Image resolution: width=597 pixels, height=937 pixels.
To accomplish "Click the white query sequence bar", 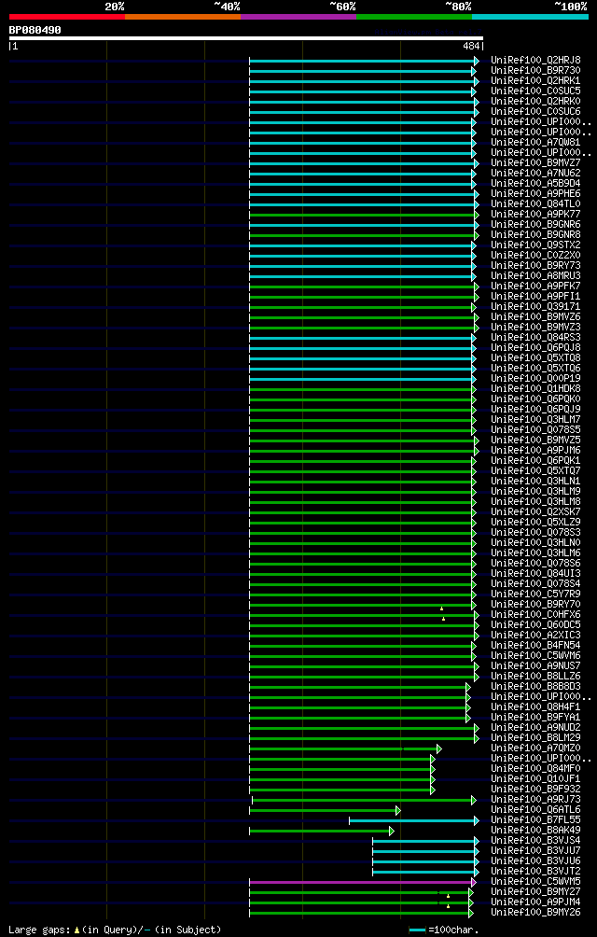I will 246,38.
